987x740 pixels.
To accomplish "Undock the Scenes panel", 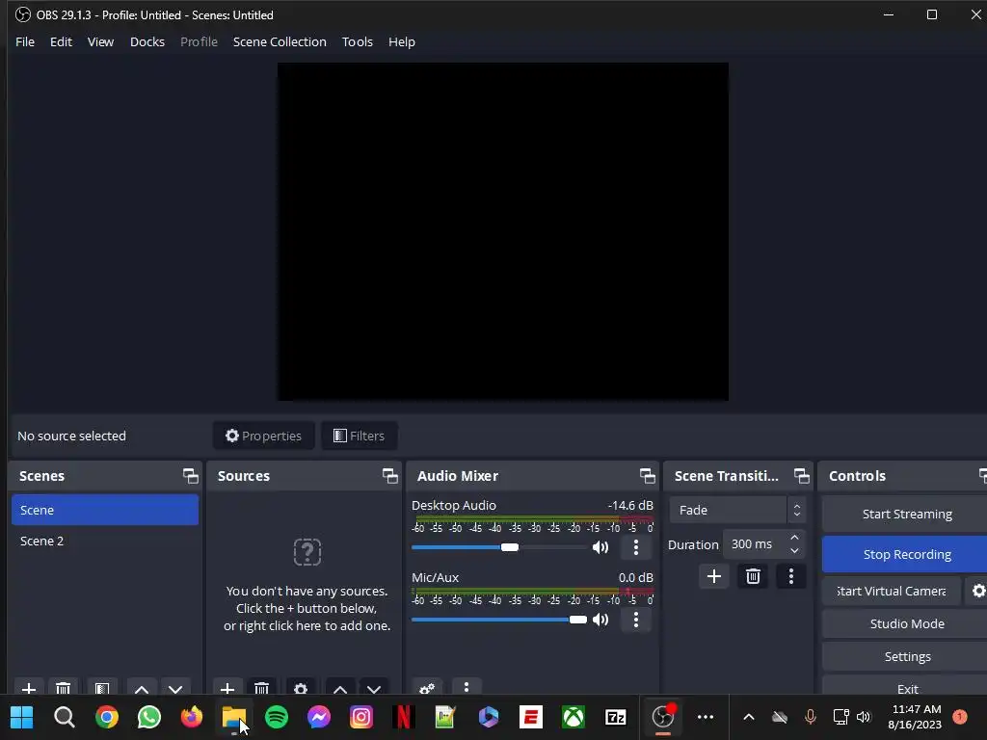I will 190,476.
